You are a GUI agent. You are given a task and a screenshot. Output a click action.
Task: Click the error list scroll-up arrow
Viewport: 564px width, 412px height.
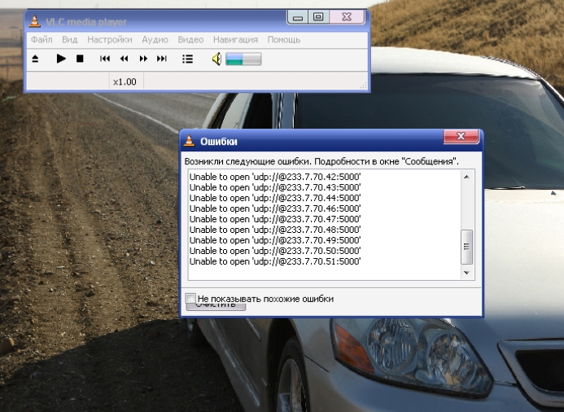(467, 177)
